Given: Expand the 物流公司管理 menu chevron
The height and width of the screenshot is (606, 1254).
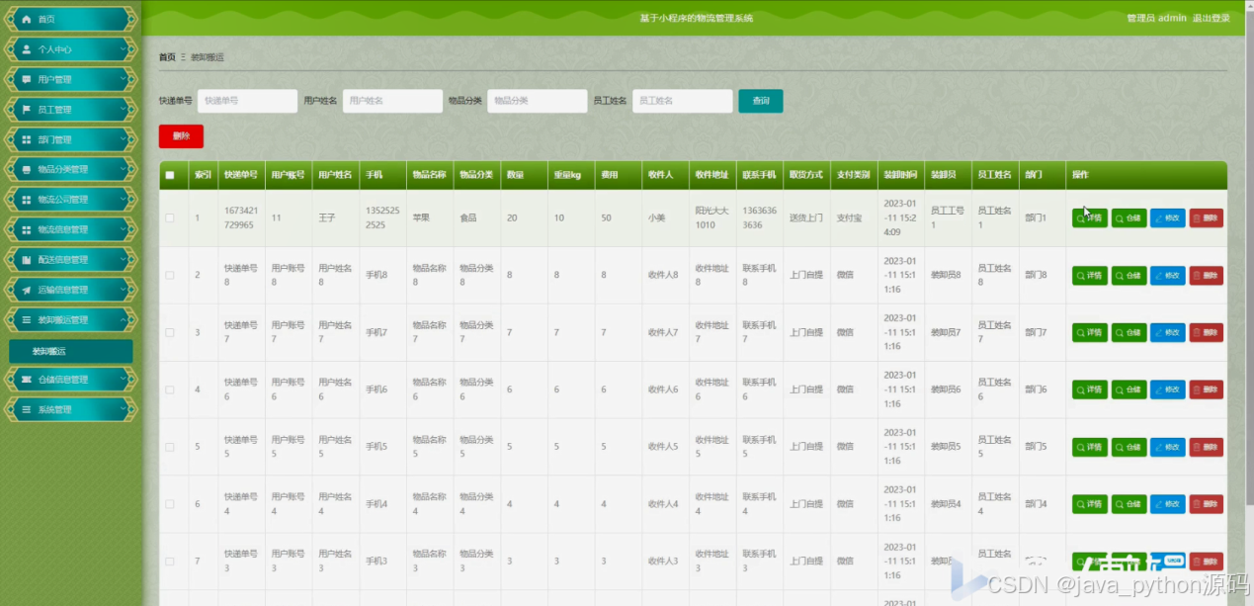Looking at the screenshot, I should pyautogui.click(x=124, y=200).
